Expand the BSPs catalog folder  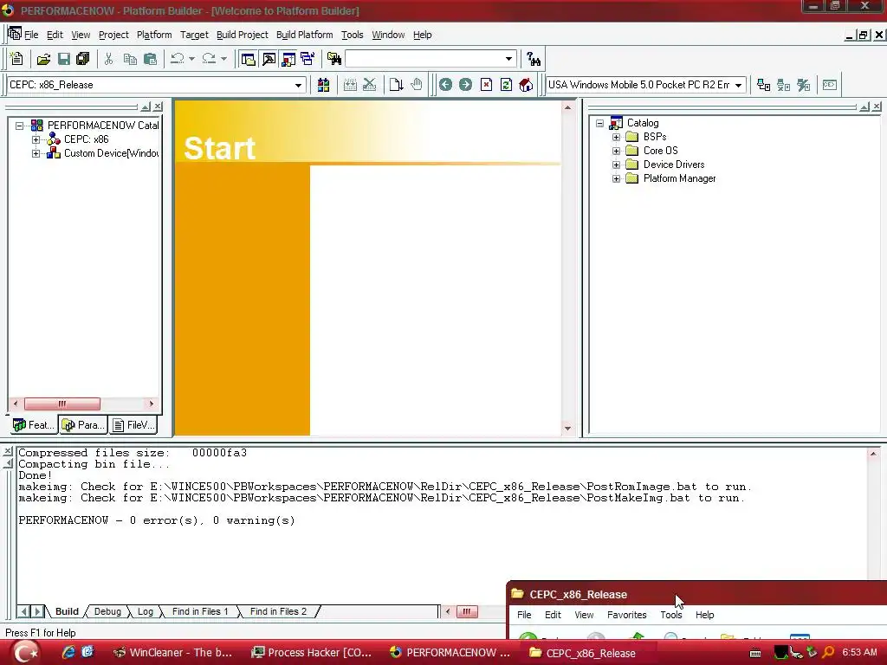[616, 137]
